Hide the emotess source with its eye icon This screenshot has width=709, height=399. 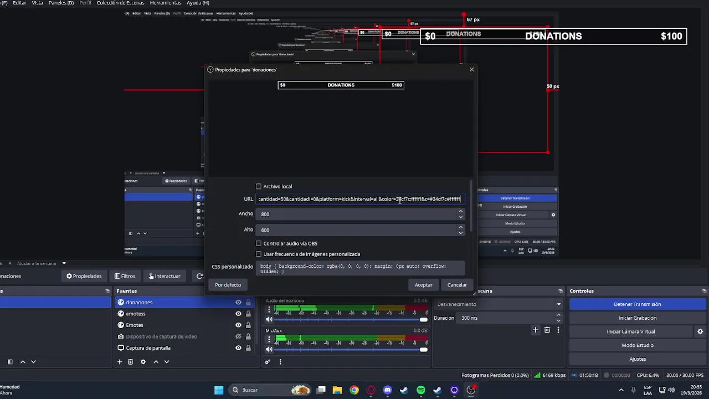pos(238,314)
